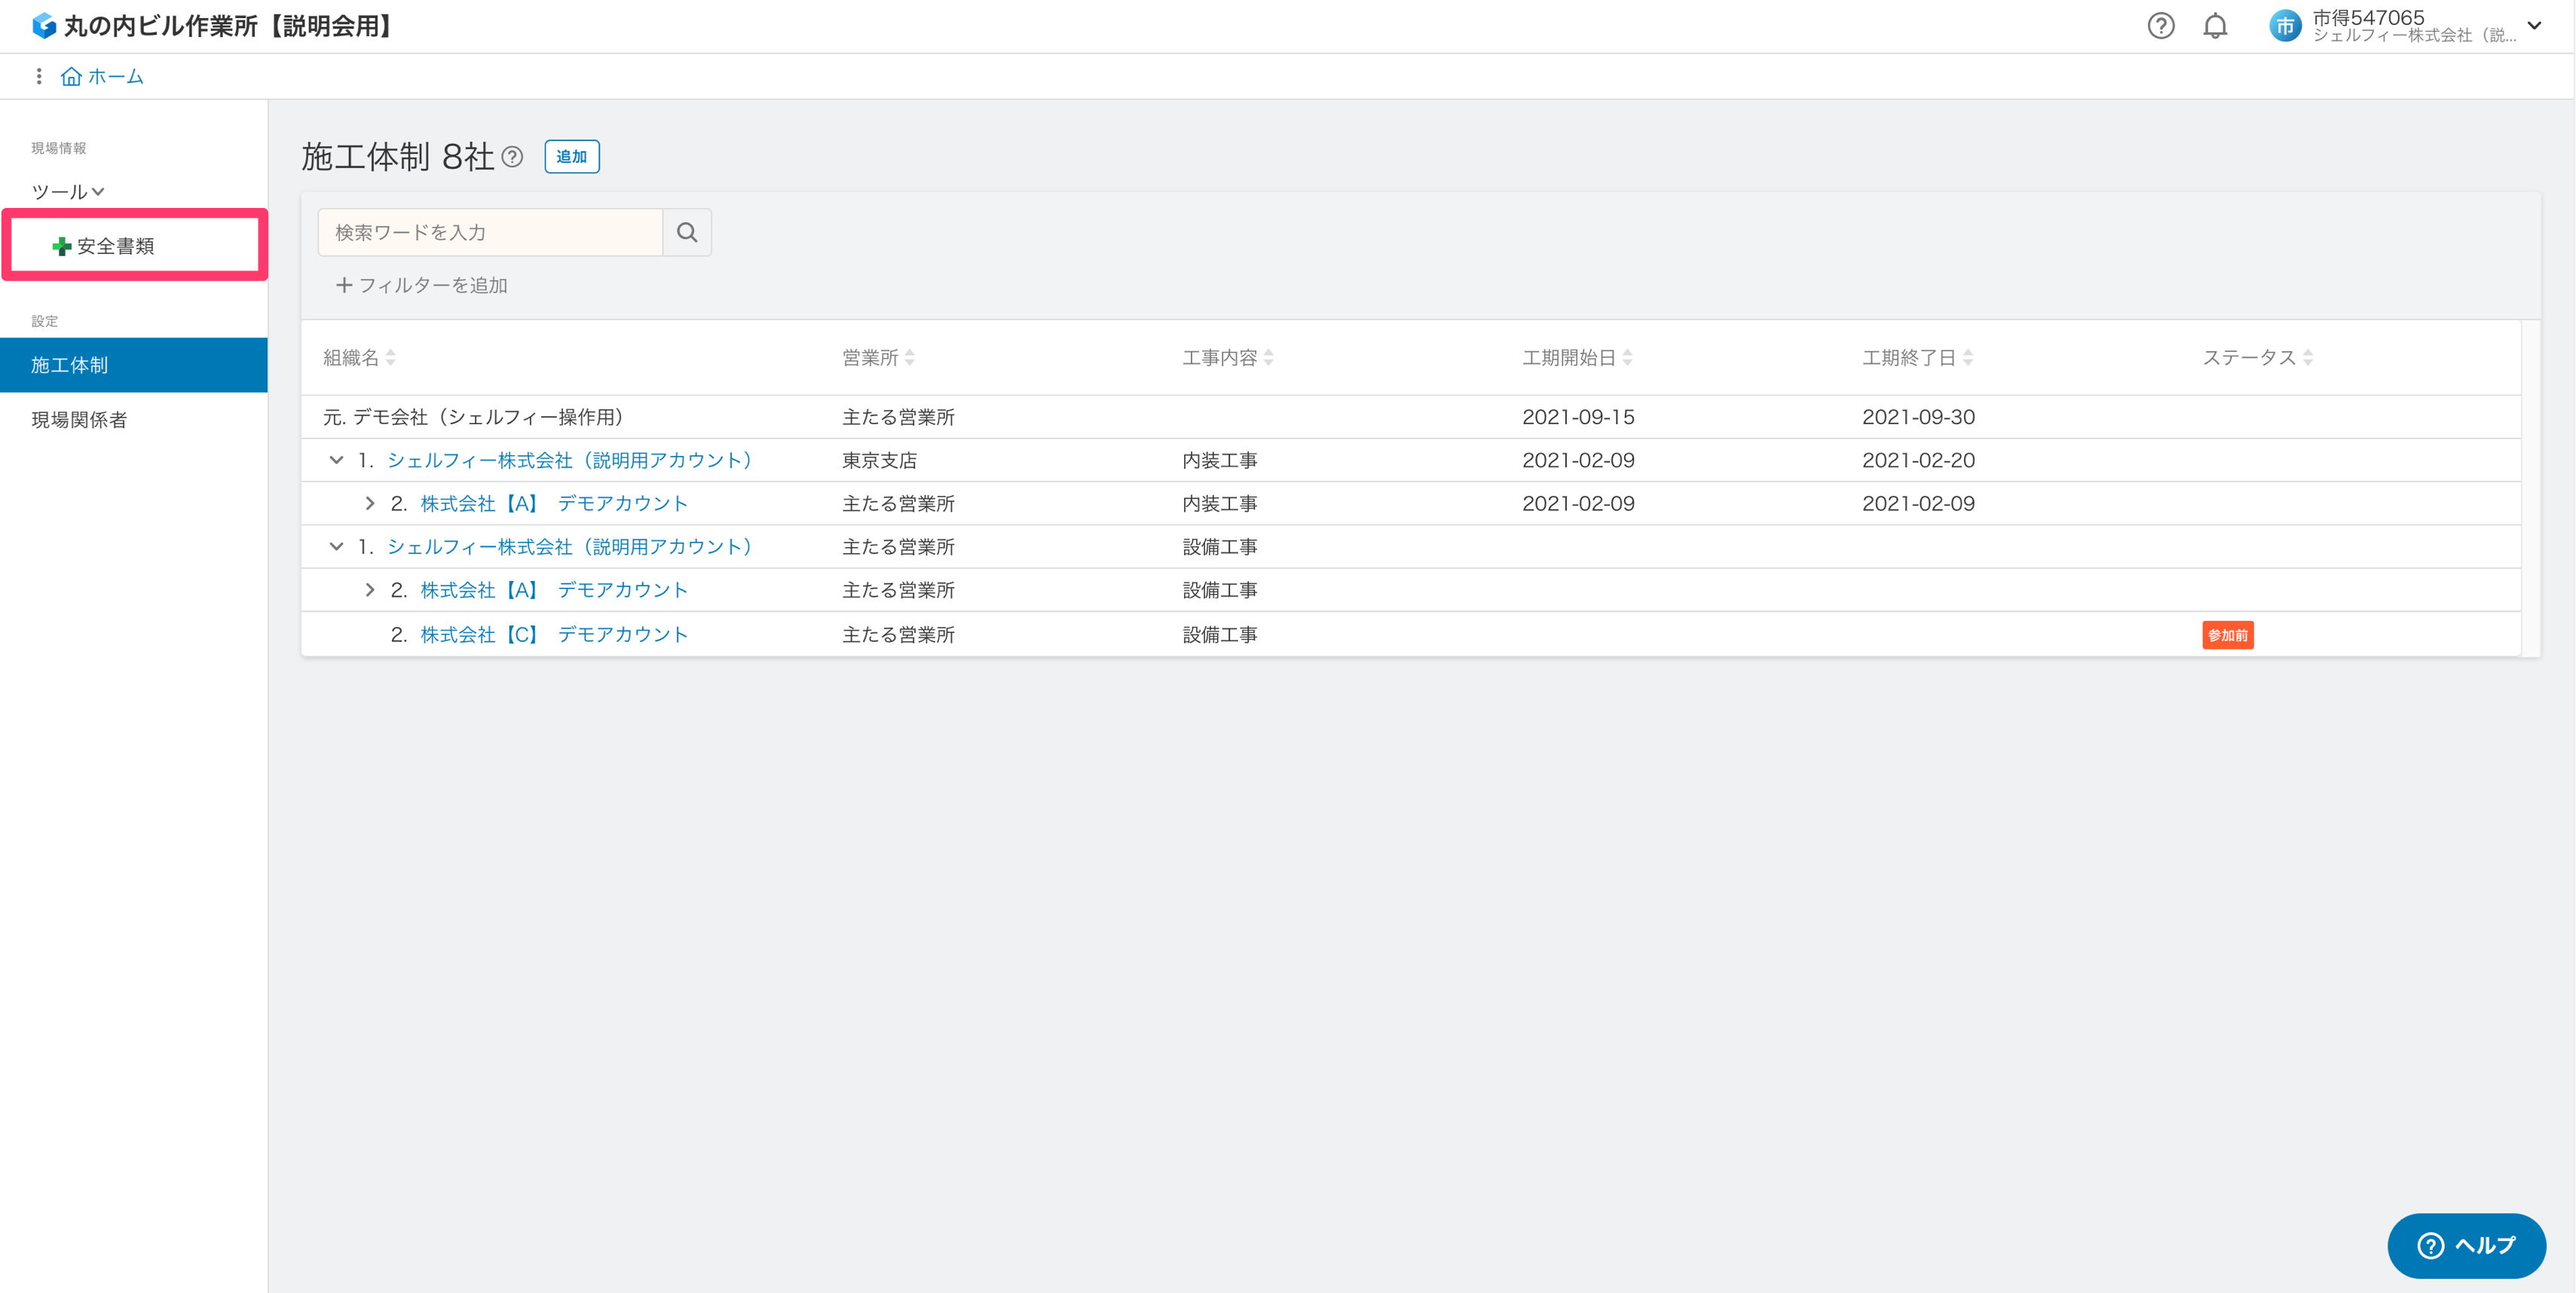This screenshot has width=2576, height=1293.
Task: Open 安全書類 in the sidebar
Action: (x=115, y=246)
